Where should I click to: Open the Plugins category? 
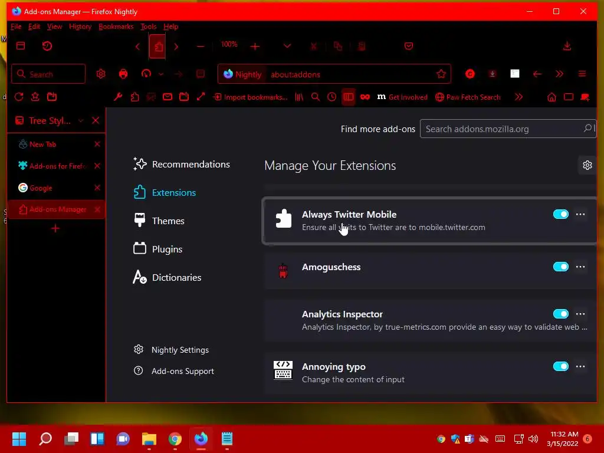click(x=158, y=250)
